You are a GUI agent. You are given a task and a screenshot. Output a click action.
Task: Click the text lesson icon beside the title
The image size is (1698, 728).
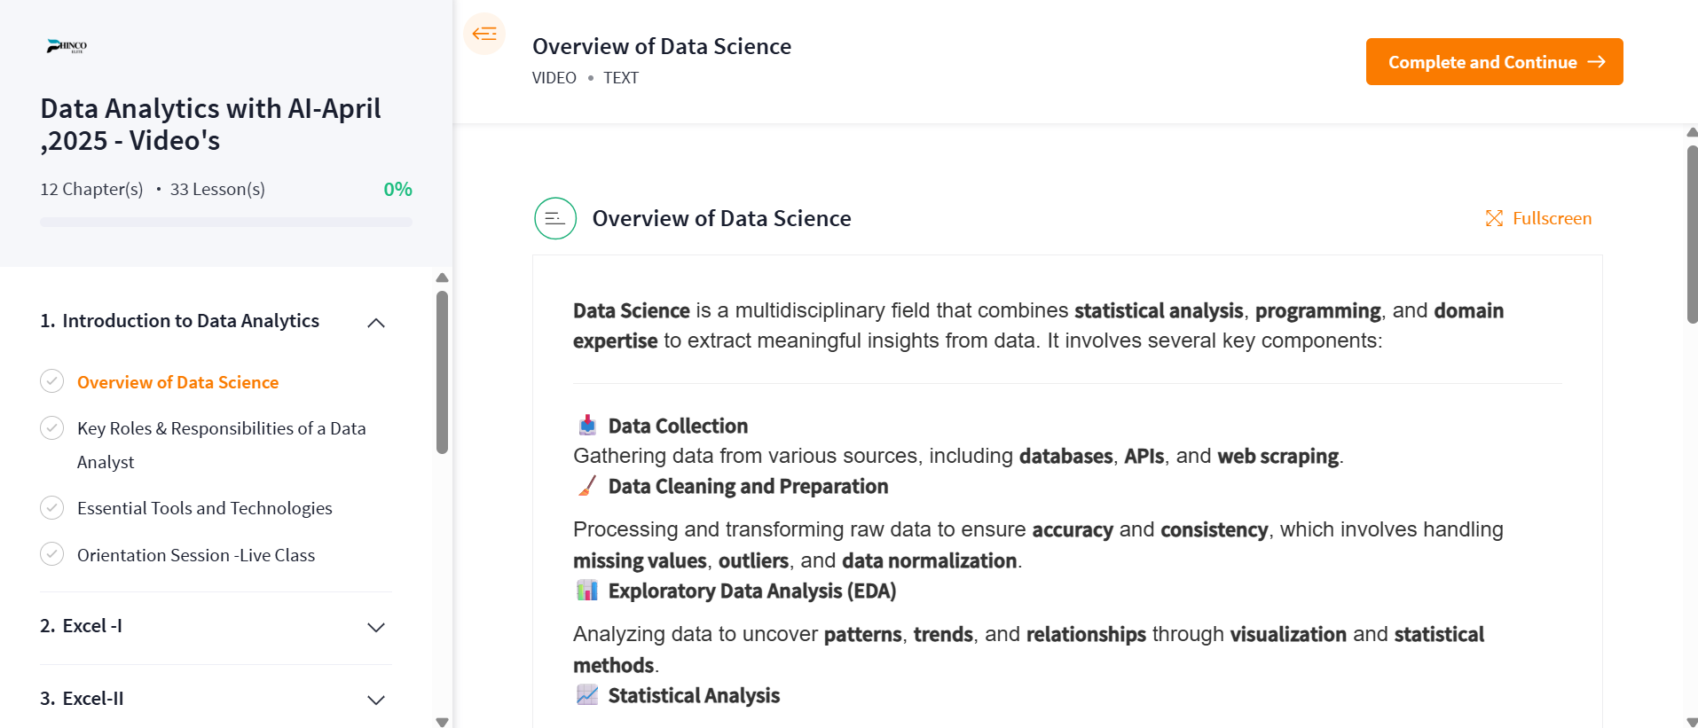555,218
